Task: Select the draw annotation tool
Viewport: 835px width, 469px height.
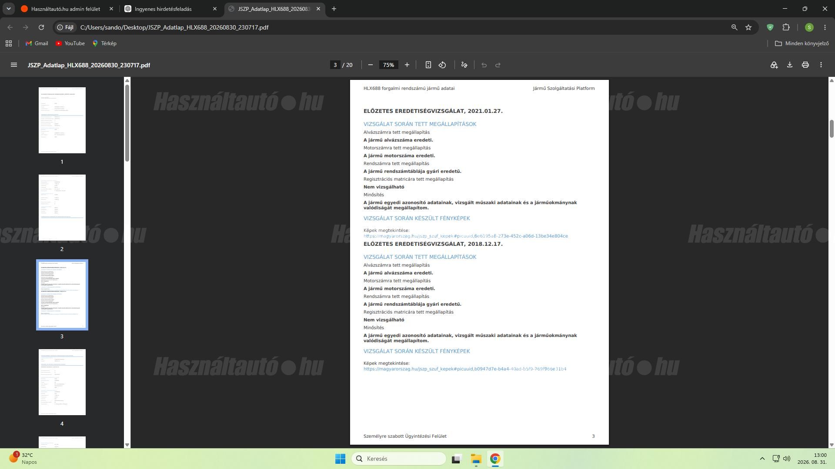Action: 464,65
